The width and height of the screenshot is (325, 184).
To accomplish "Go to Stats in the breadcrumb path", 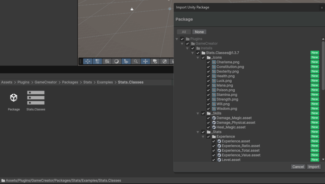I will pyautogui.click(x=88, y=82).
